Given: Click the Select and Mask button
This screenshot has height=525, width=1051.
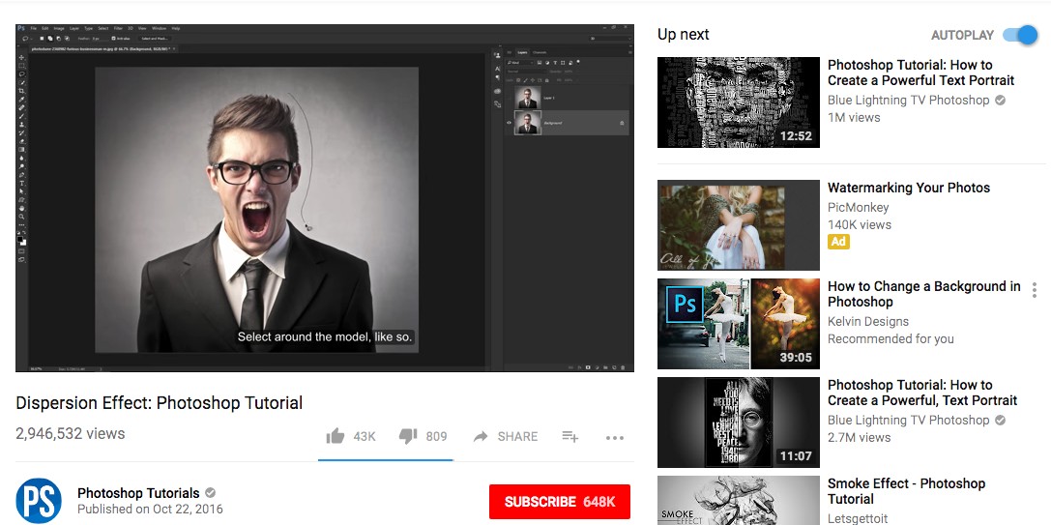Looking at the screenshot, I should pos(155,39).
